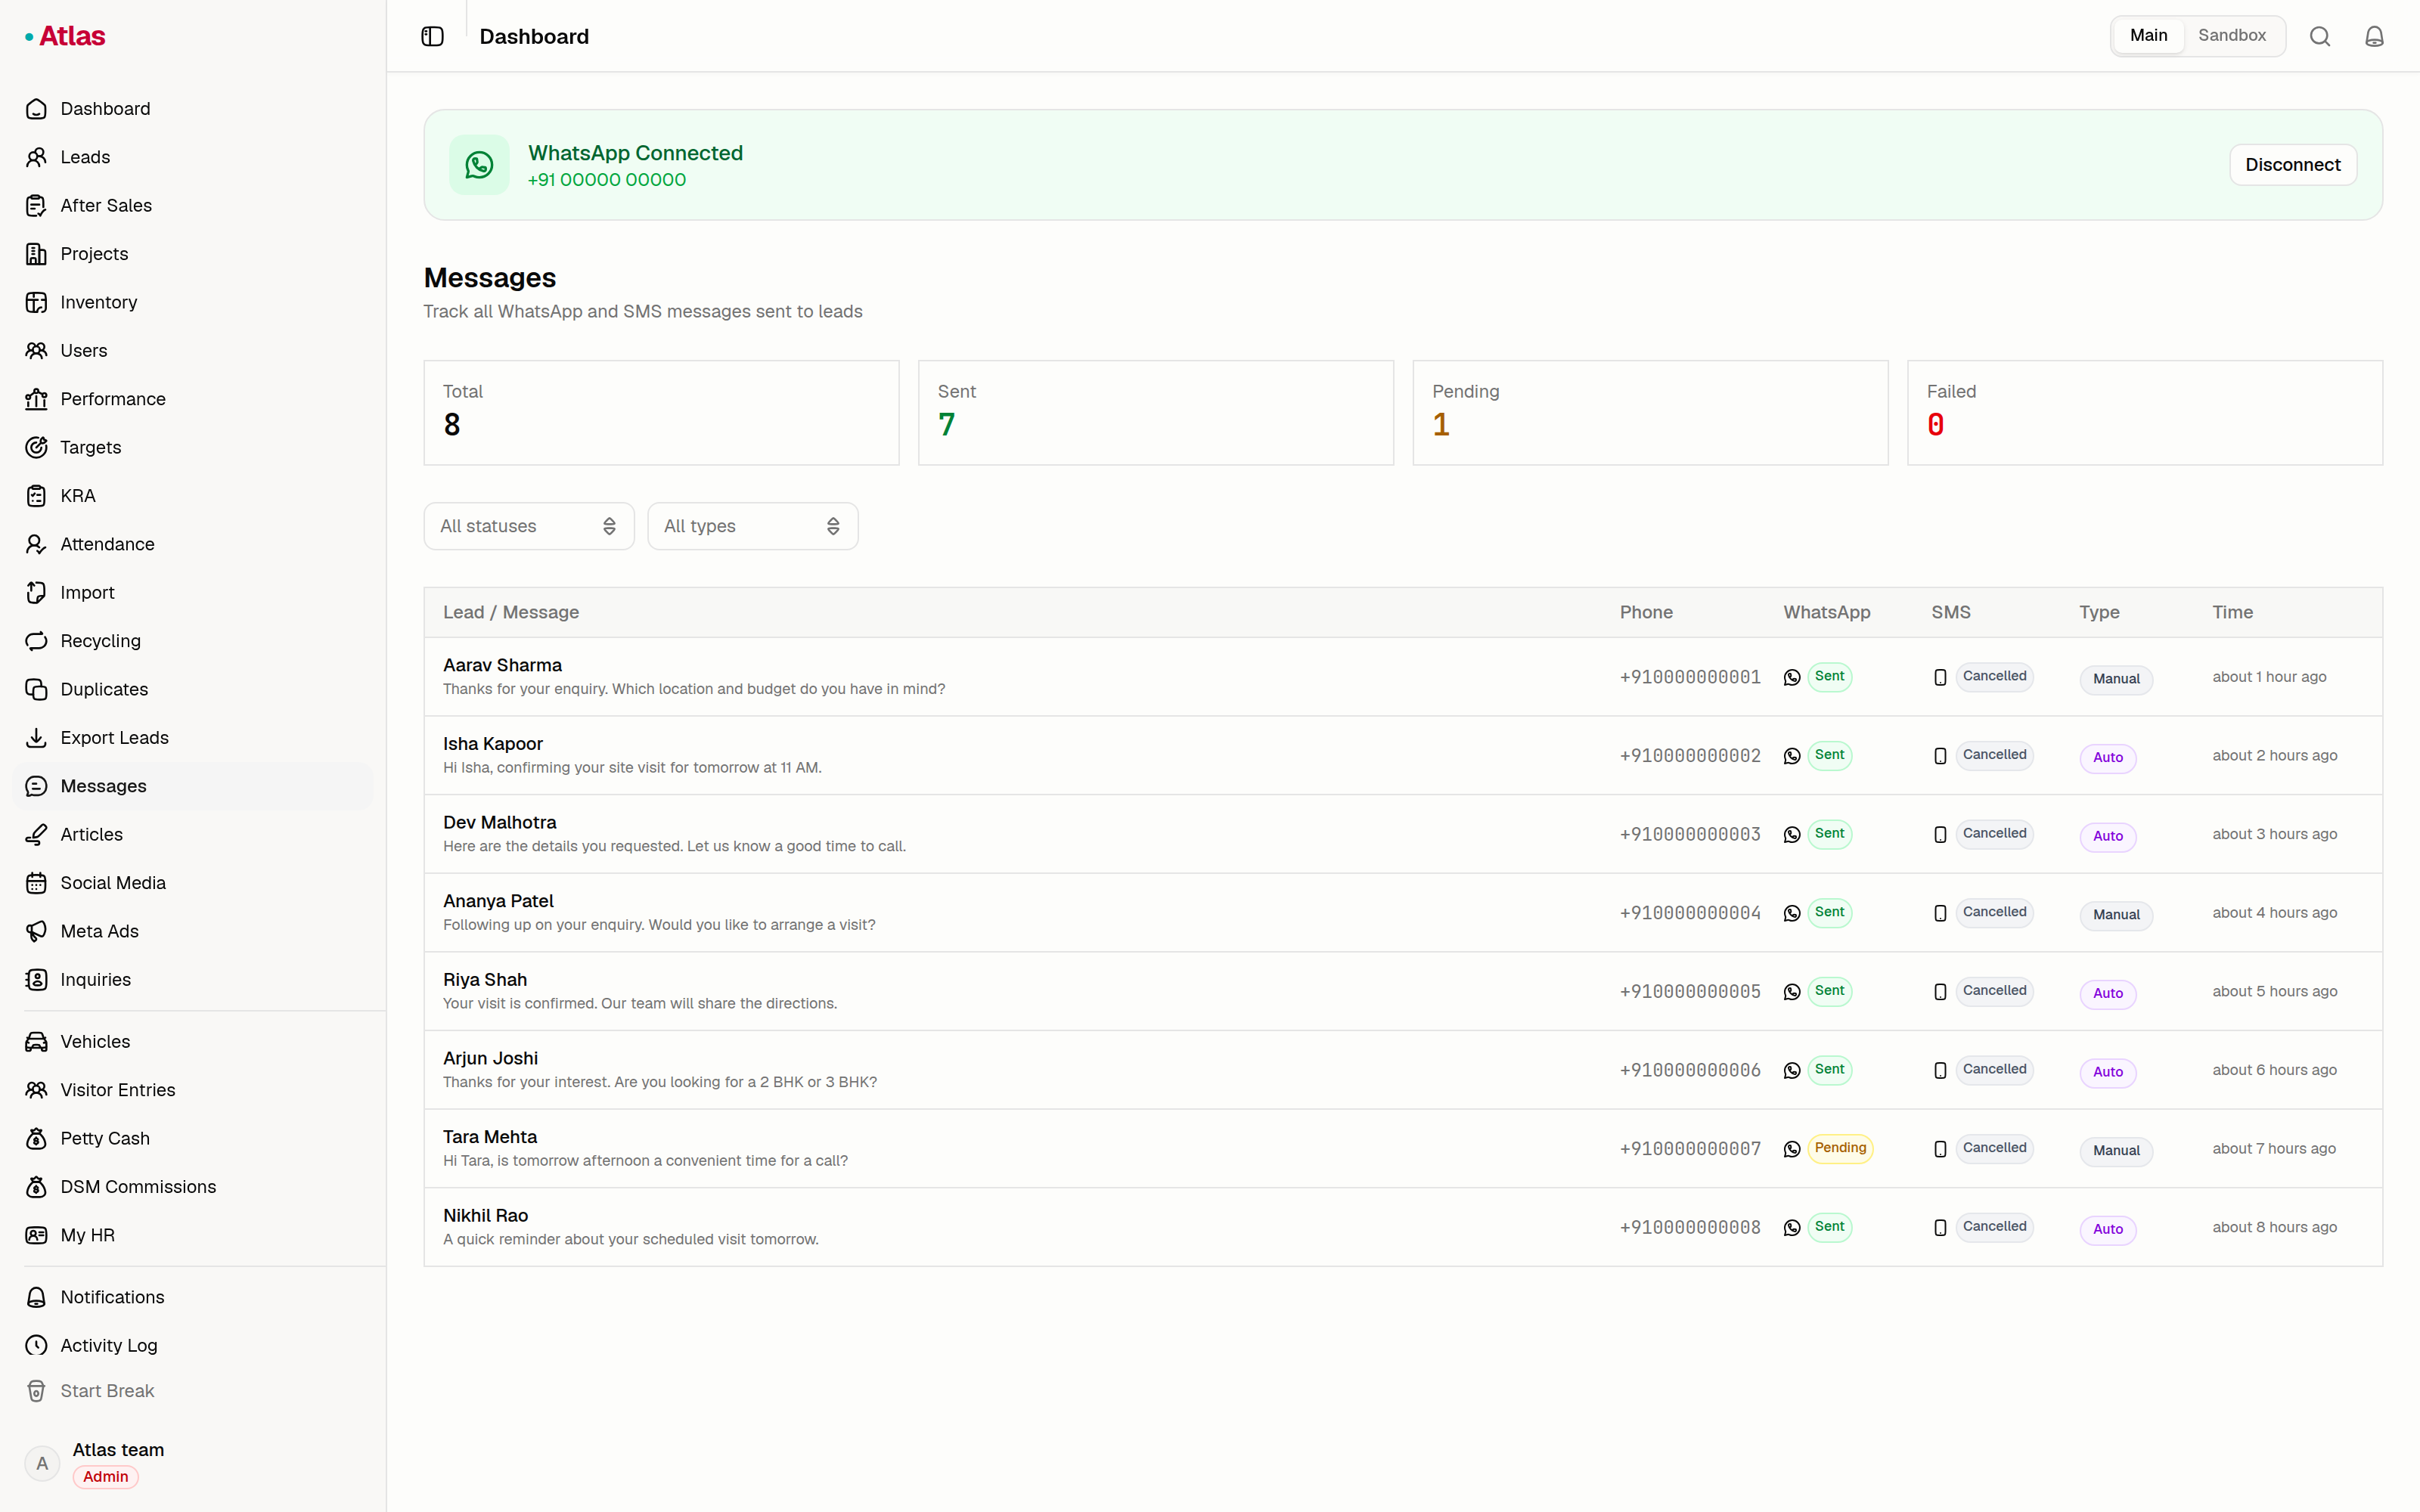The image size is (2420, 1512).
Task: Click the After Sales sidebar icon
Action: (x=37, y=206)
